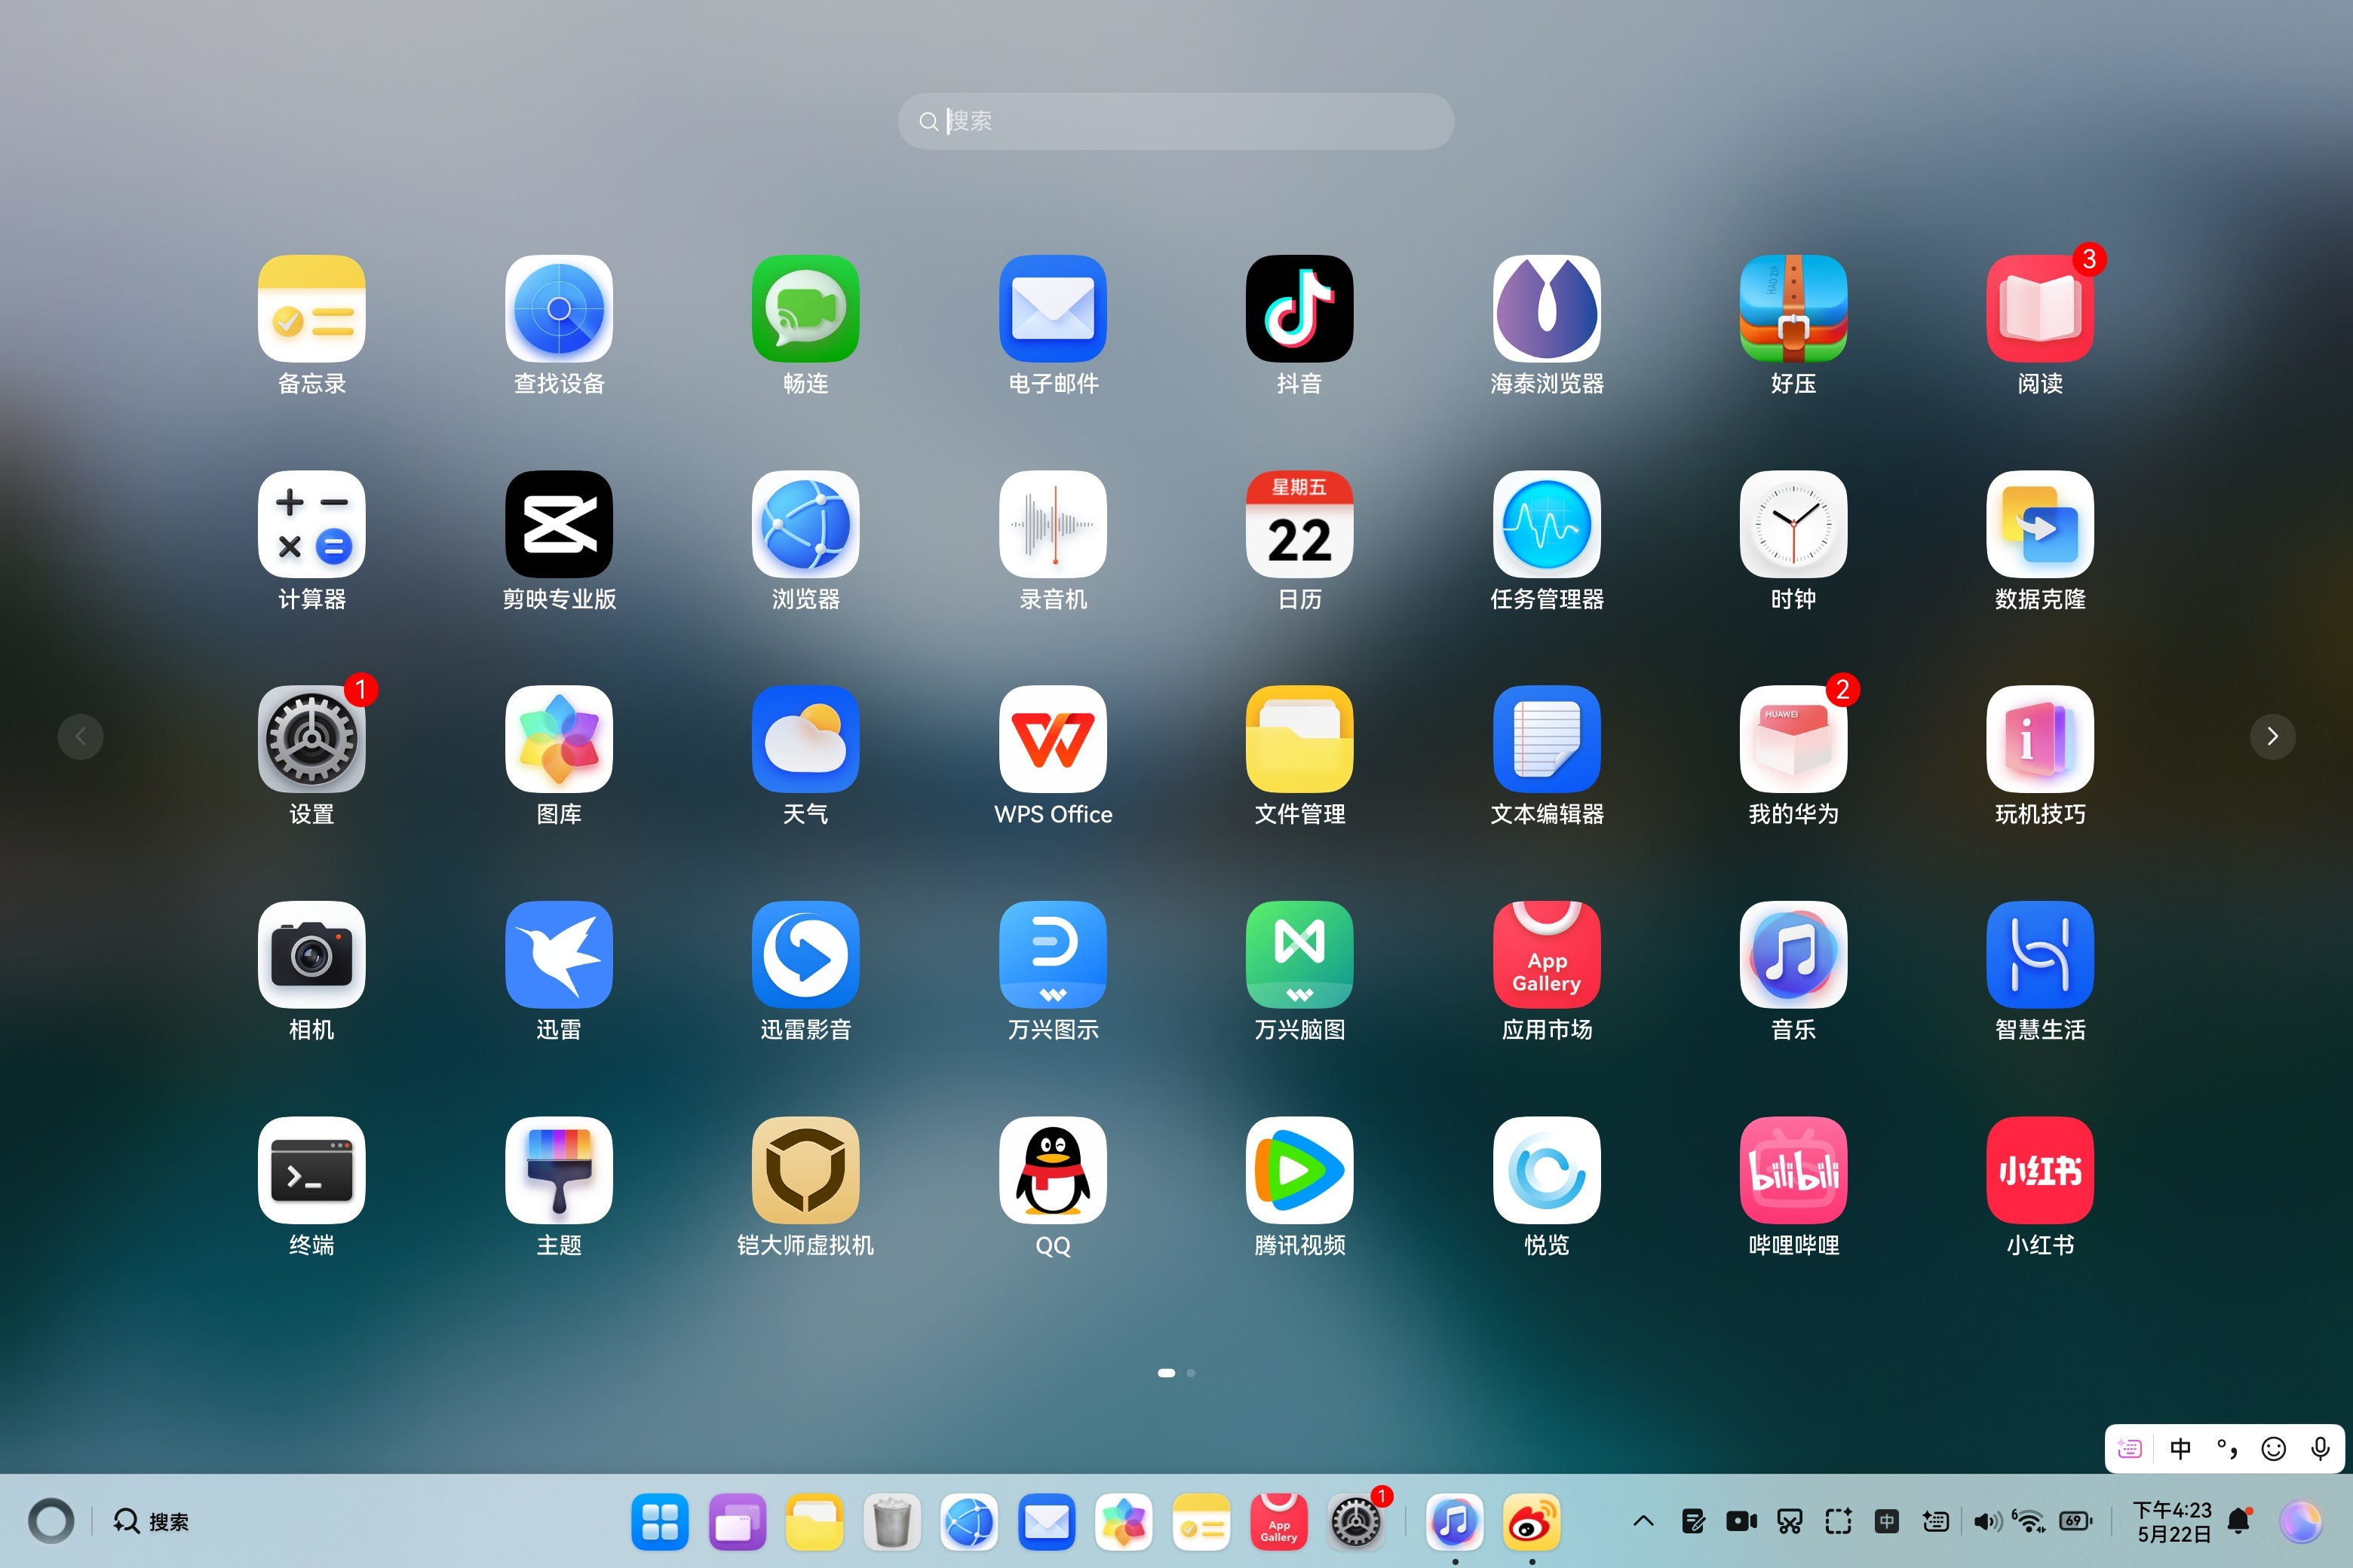Toggle volume icon in system tray
The width and height of the screenshot is (2353, 1568).
[1986, 1522]
